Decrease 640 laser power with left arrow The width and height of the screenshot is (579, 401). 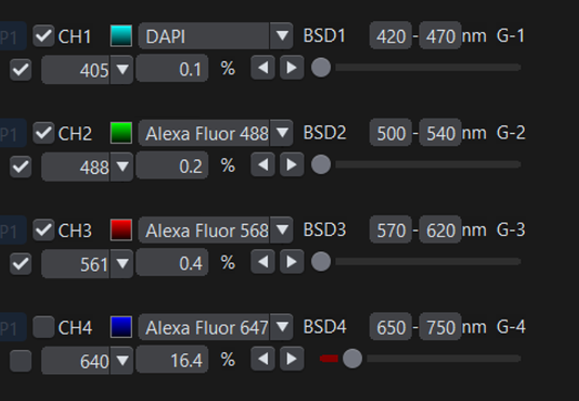point(264,360)
